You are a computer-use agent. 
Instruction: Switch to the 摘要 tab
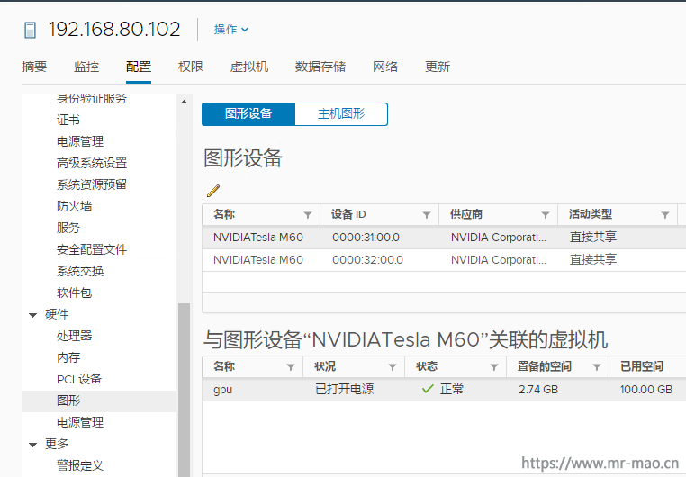point(34,67)
